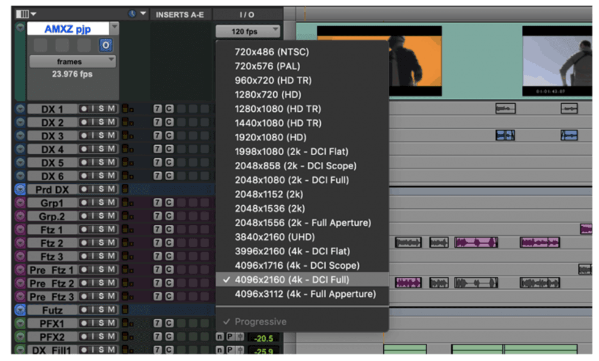The height and width of the screenshot is (361, 599).
Task: Click the clock icon above the tracks
Action: [132, 13]
